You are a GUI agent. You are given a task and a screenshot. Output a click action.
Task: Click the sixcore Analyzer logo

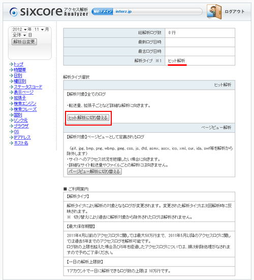tap(49, 12)
